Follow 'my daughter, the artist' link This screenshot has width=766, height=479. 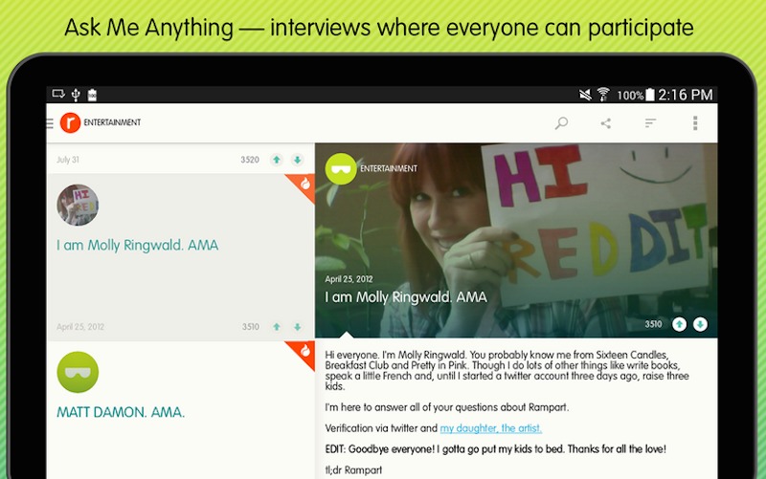491,428
